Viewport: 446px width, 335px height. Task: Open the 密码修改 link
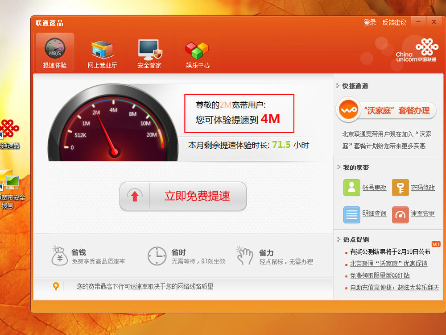(423, 188)
